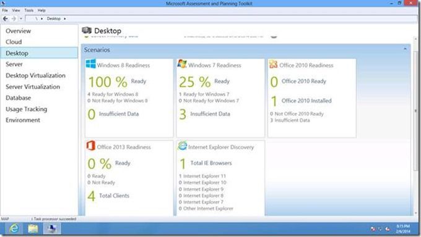Click 'Office 2010 Installed' label

(x=306, y=101)
